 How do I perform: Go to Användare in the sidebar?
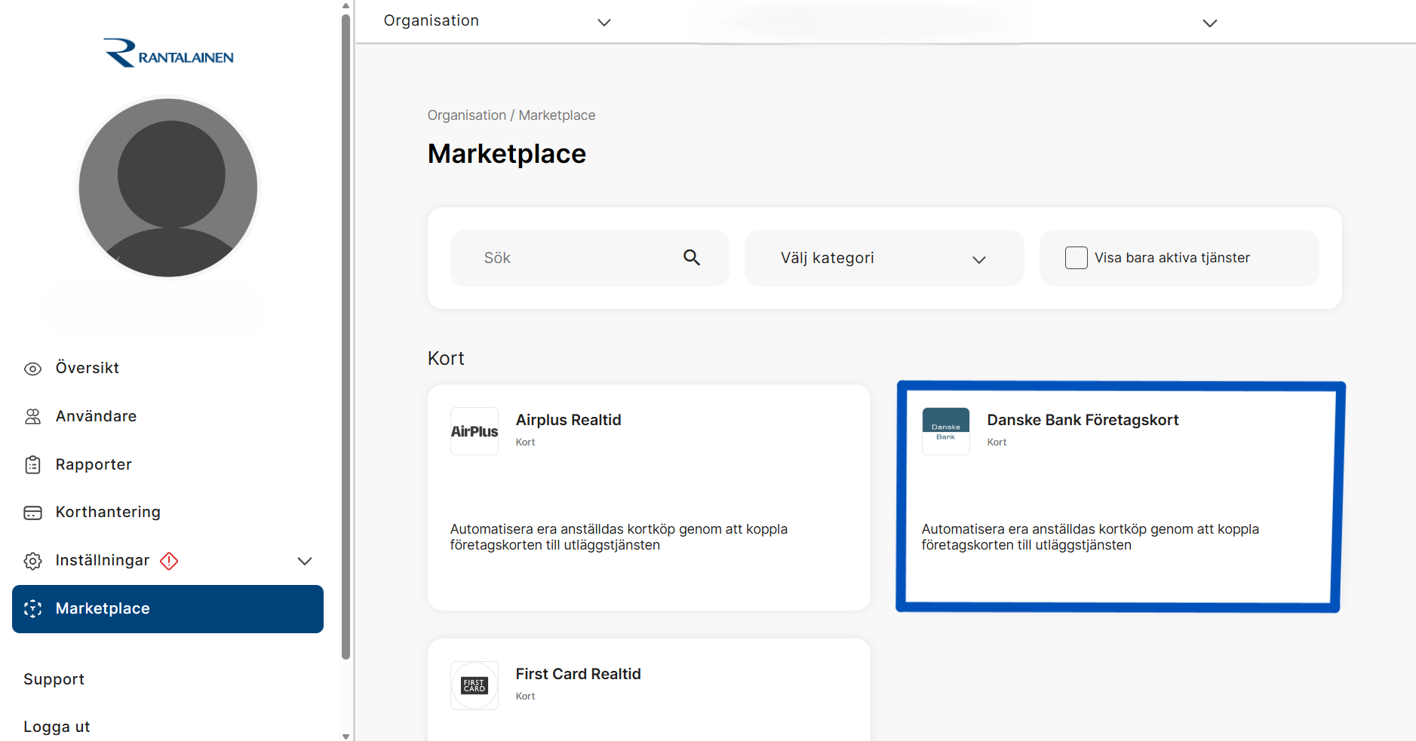coord(96,416)
